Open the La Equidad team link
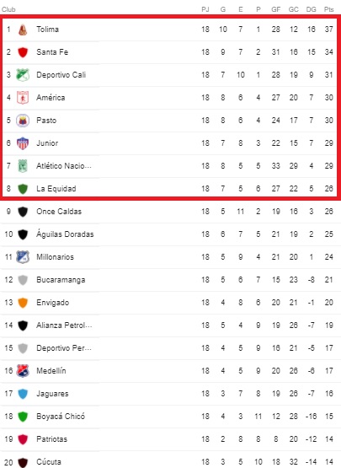This screenshot has width=341, height=468. click(x=56, y=189)
